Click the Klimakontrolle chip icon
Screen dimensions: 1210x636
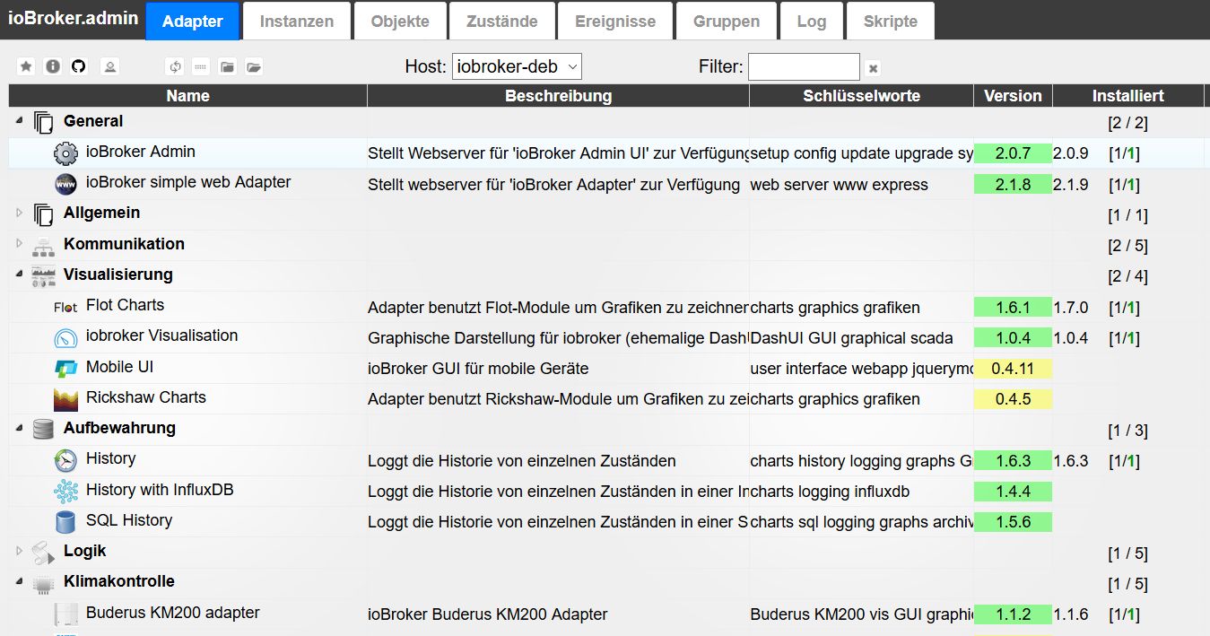[44, 584]
